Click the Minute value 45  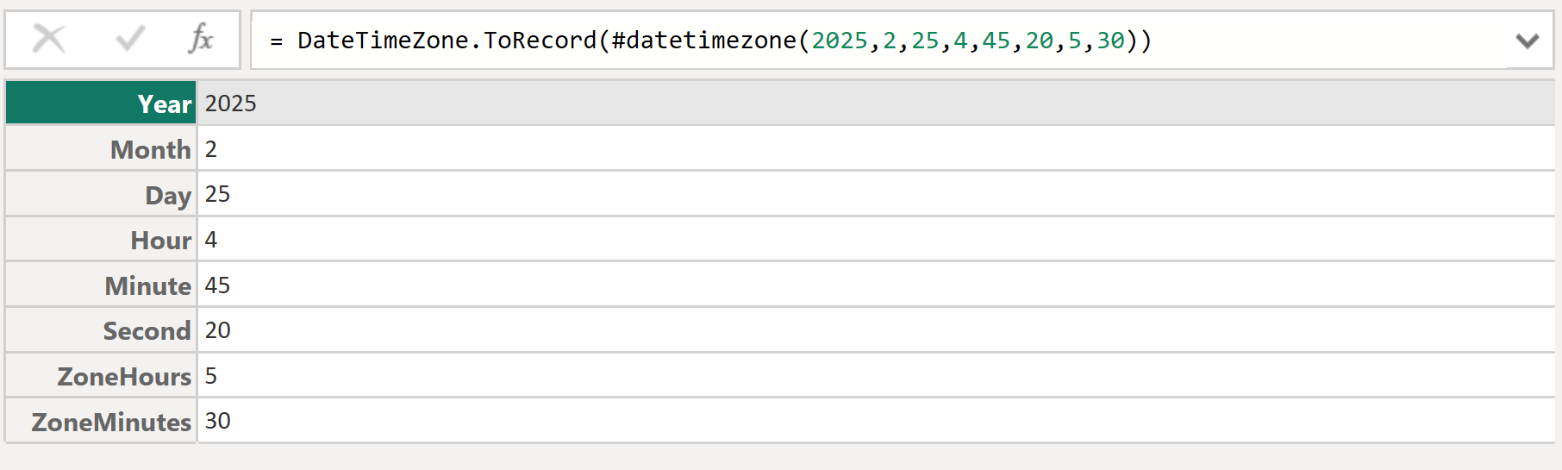(217, 285)
